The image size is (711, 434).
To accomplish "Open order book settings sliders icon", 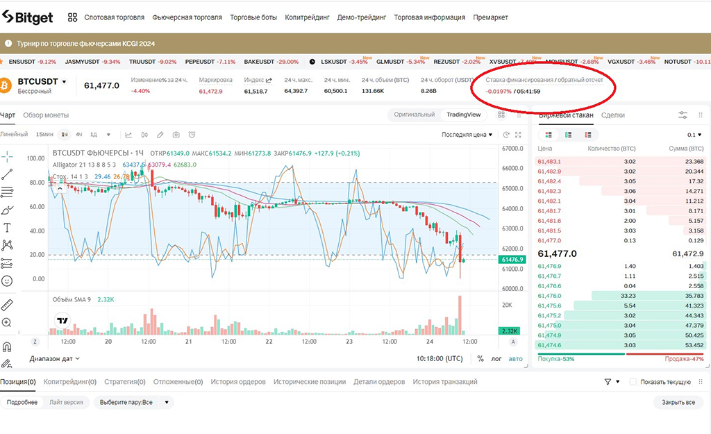I will pos(683,115).
